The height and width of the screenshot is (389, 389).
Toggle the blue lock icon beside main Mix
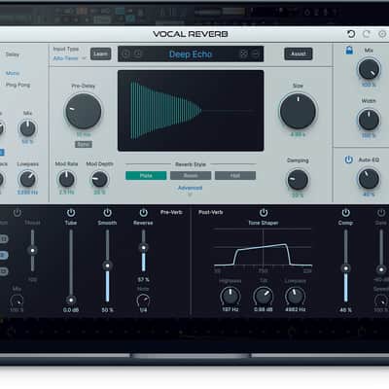pyautogui.click(x=349, y=51)
